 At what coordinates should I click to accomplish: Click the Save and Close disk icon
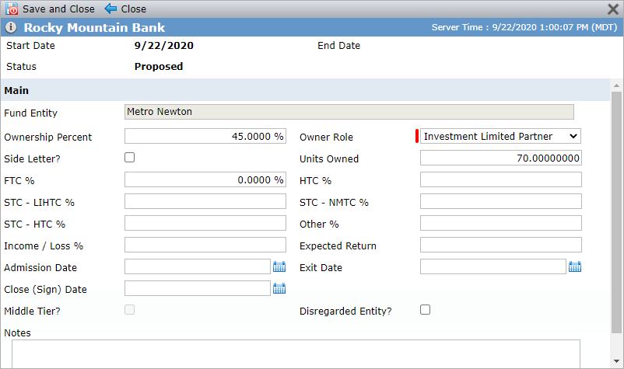click(x=12, y=9)
